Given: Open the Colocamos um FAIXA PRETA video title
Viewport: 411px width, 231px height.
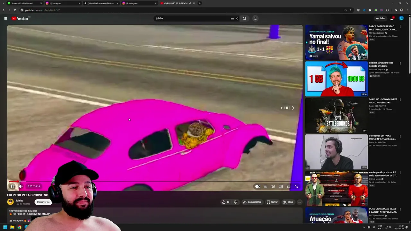Looking at the screenshot, I should tap(382, 137).
